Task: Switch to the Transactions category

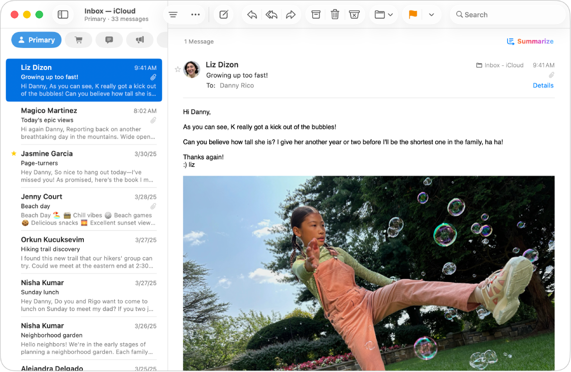Action: click(x=78, y=39)
